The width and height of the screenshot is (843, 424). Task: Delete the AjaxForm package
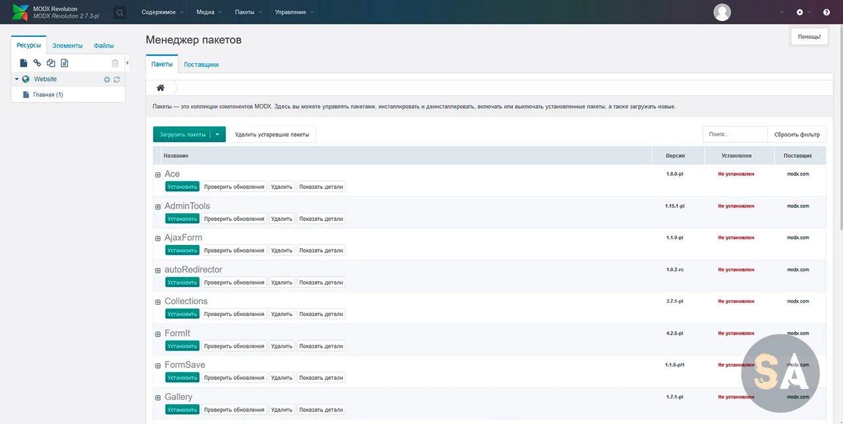tap(282, 251)
